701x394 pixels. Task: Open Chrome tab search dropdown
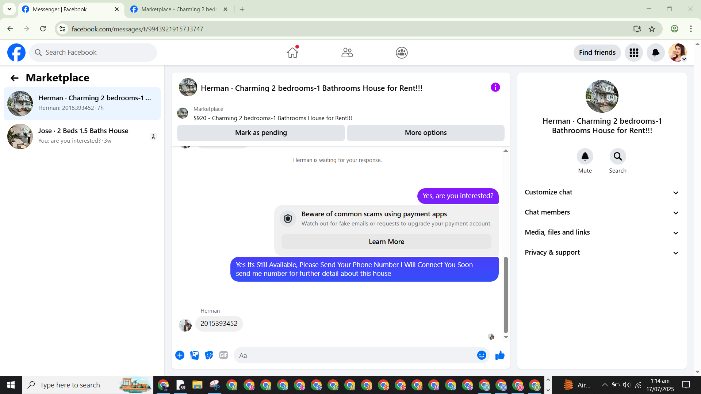point(9,9)
